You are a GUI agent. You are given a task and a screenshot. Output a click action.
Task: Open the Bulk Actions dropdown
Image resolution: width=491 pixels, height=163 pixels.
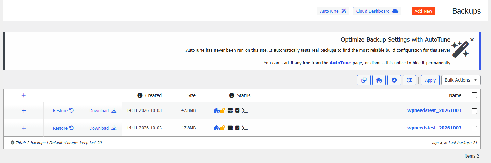461,80
